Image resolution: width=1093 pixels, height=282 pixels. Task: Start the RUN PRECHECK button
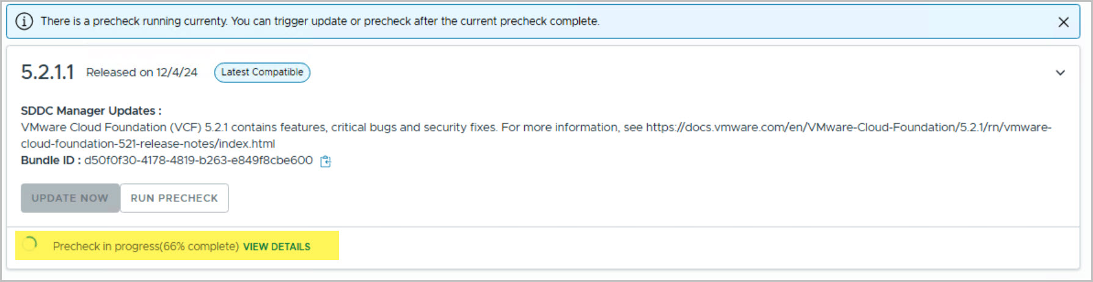click(174, 198)
